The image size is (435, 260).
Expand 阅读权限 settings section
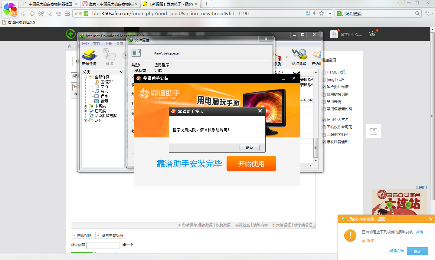(x=83, y=235)
